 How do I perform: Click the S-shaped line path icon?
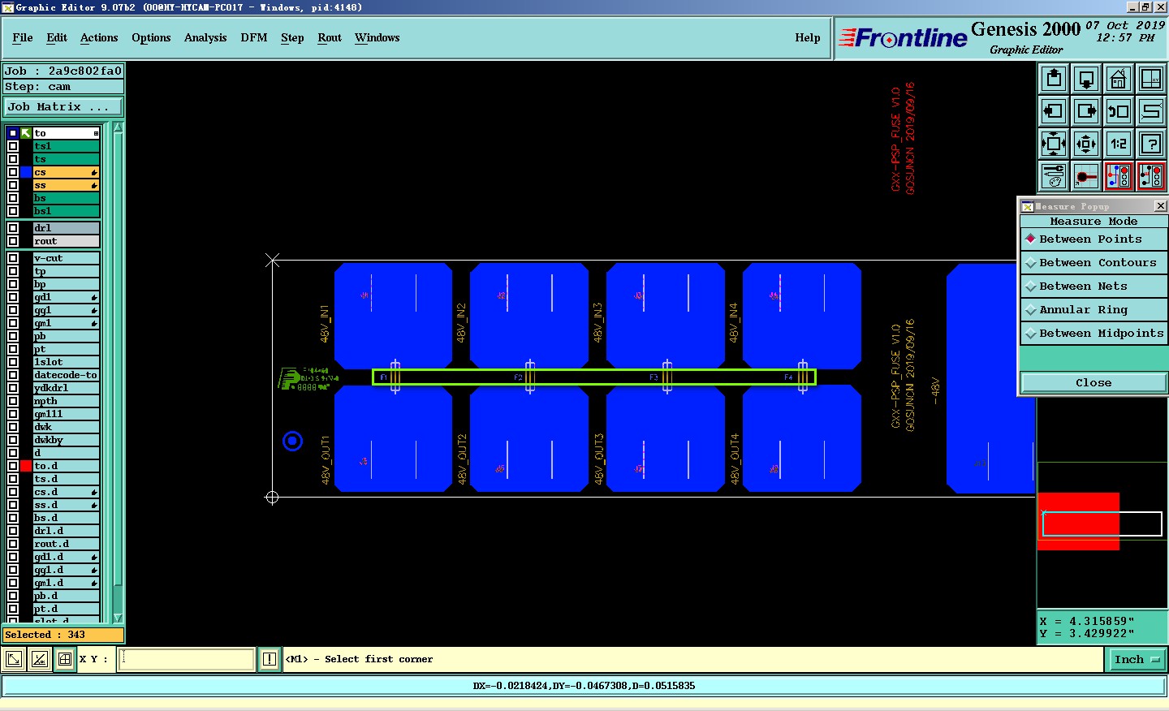(1151, 111)
